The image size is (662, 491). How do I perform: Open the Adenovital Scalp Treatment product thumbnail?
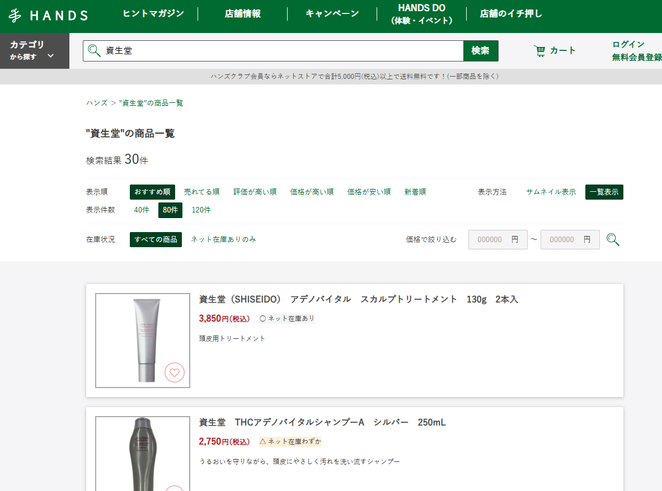click(x=143, y=341)
